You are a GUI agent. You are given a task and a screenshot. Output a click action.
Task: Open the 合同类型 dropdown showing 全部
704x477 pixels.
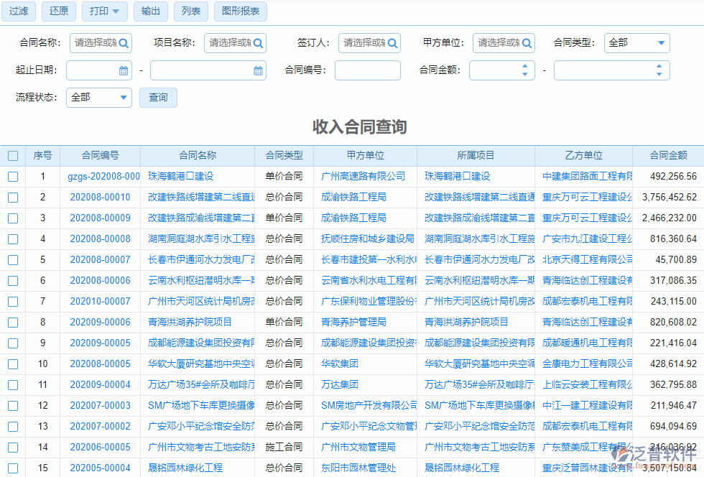pos(636,43)
